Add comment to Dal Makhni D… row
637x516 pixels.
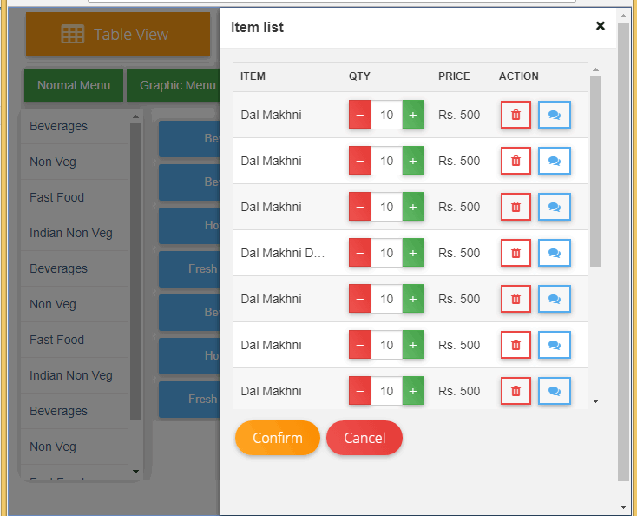coord(554,253)
